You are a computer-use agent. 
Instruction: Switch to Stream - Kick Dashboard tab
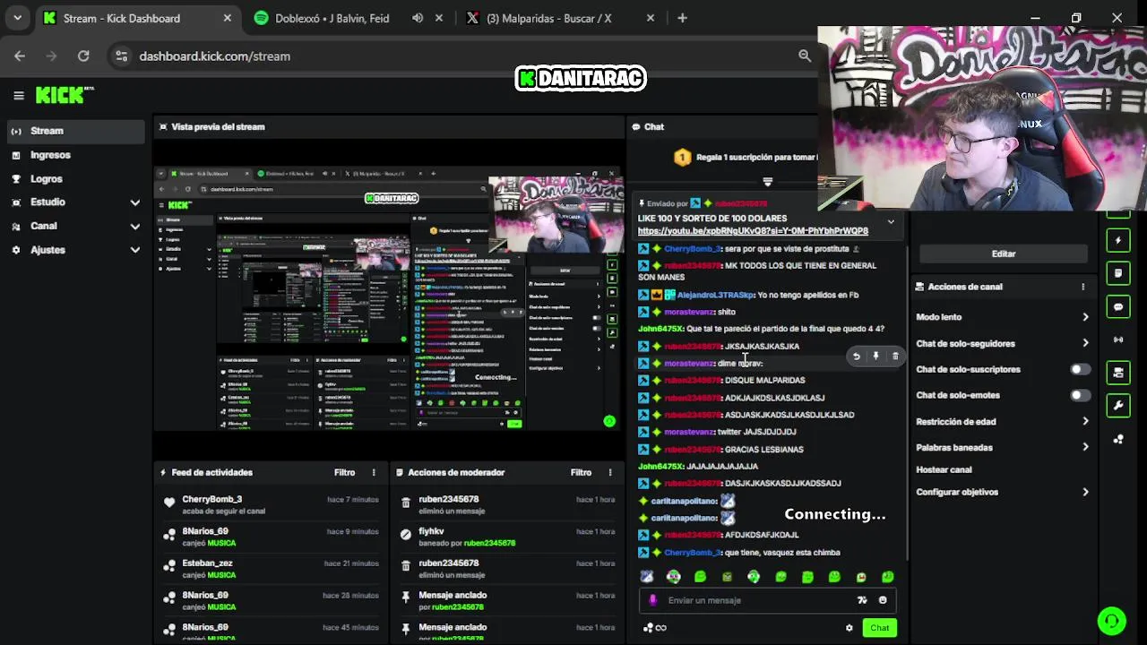137,18
